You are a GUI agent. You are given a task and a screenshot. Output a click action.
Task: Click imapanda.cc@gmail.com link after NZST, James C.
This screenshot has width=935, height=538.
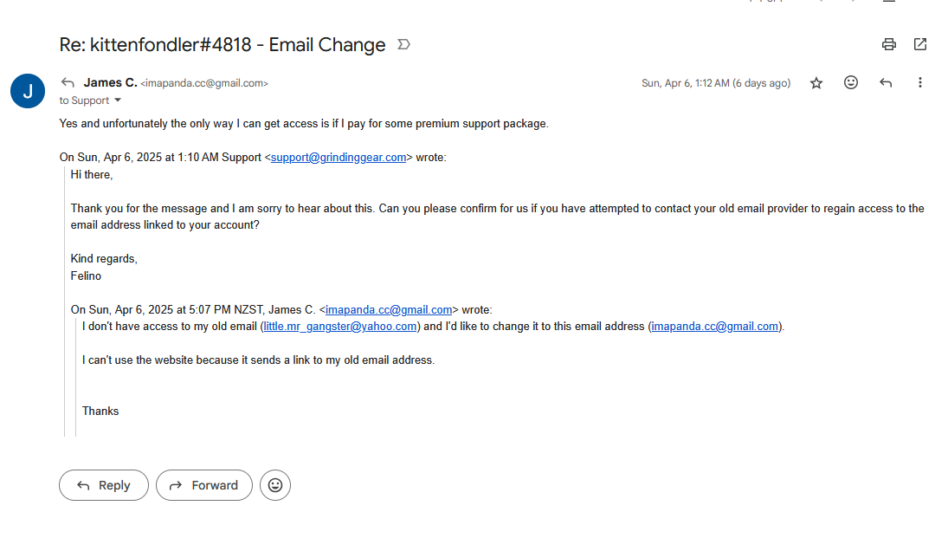coord(389,309)
